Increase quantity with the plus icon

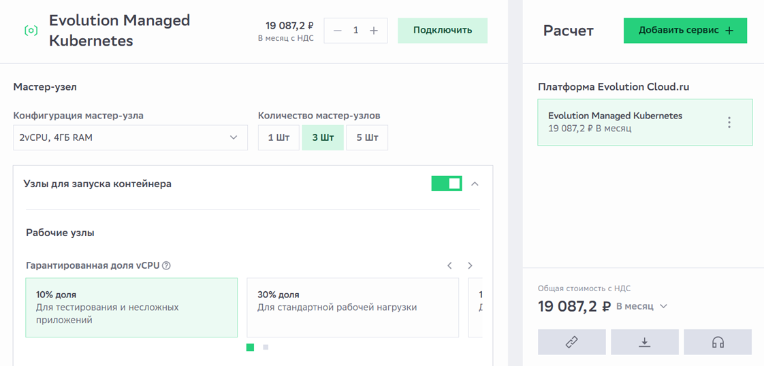tap(374, 31)
